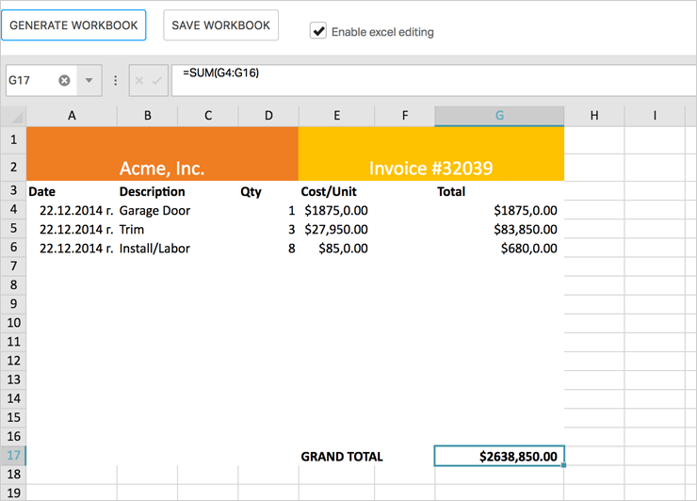The image size is (697, 501).
Task: Click the Total heading cell
Action: pyautogui.click(x=499, y=191)
